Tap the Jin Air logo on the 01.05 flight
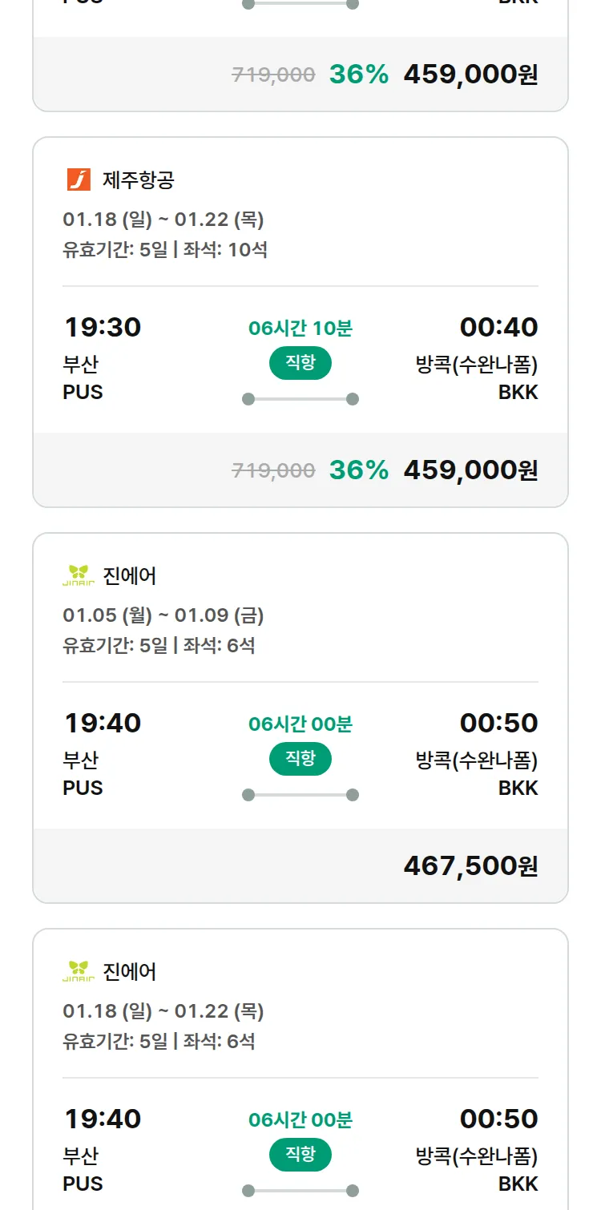The image size is (601, 1210). 79,575
